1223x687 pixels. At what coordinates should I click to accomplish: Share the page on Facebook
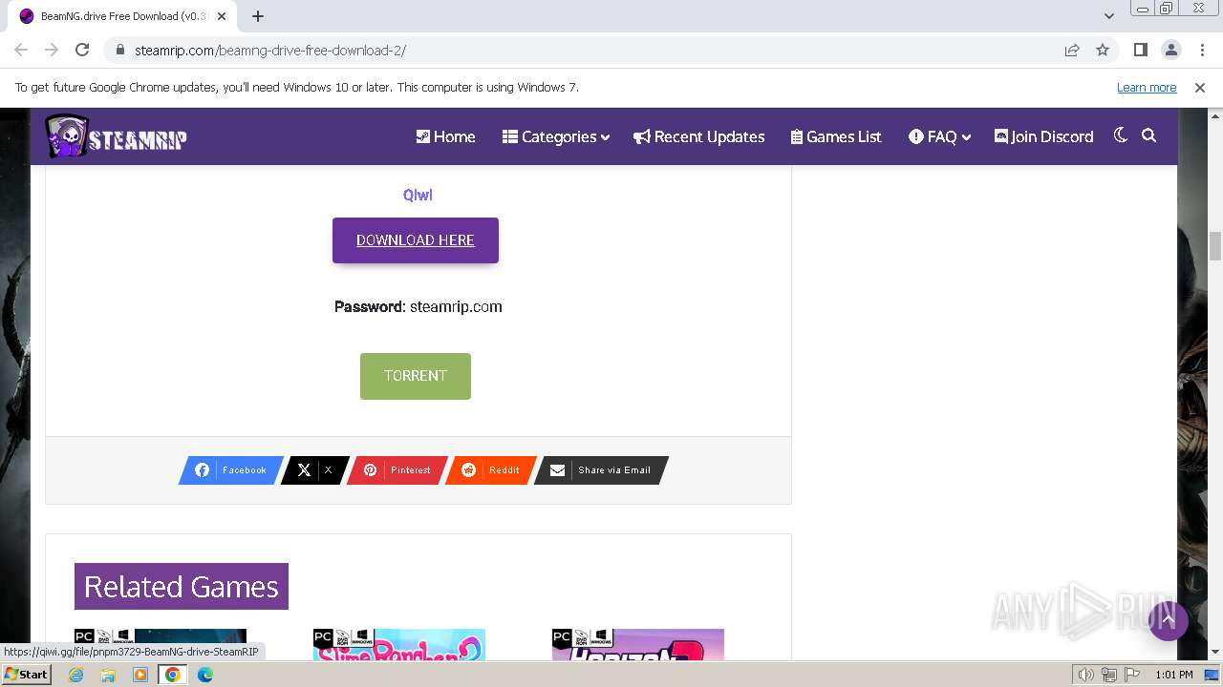(x=231, y=470)
